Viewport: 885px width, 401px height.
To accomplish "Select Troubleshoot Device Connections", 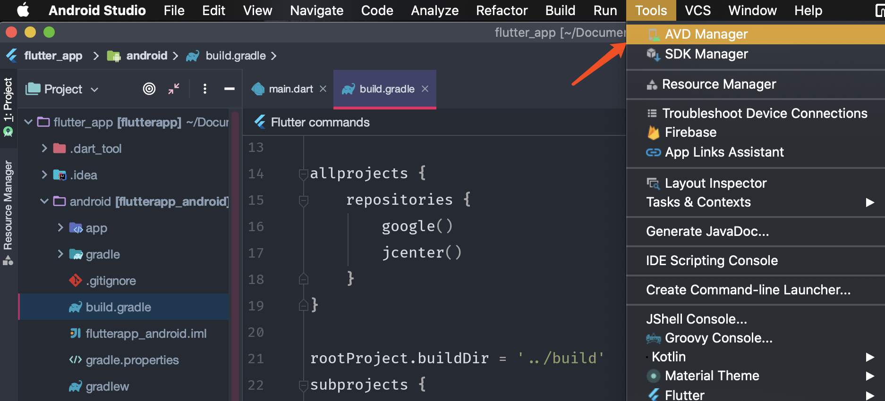I will pyautogui.click(x=756, y=113).
